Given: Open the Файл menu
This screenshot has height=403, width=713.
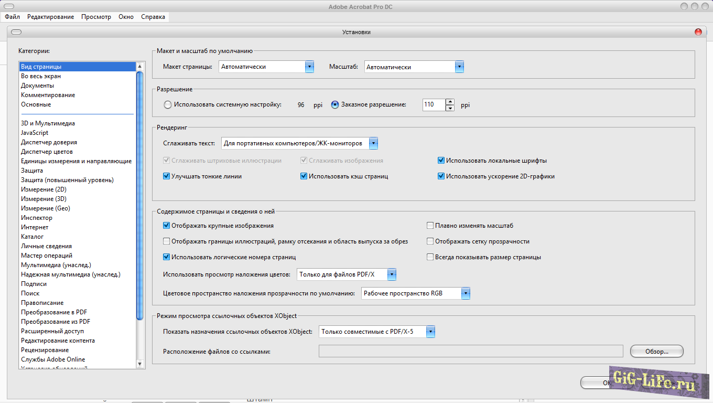Looking at the screenshot, I should 13,17.
